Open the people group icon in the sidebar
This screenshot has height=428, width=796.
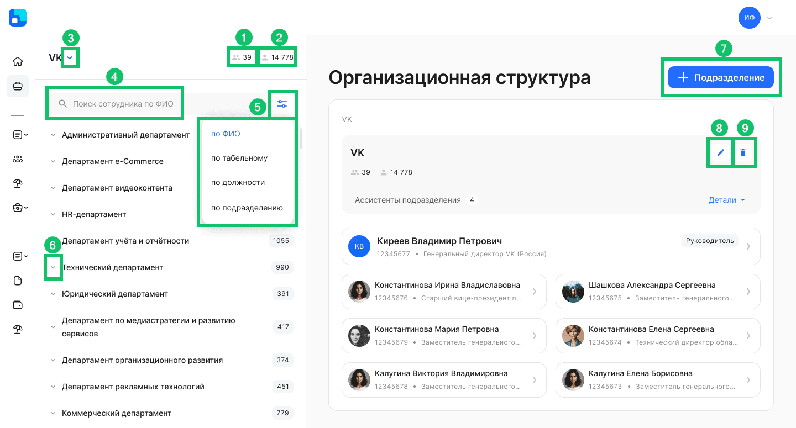tap(18, 159)
